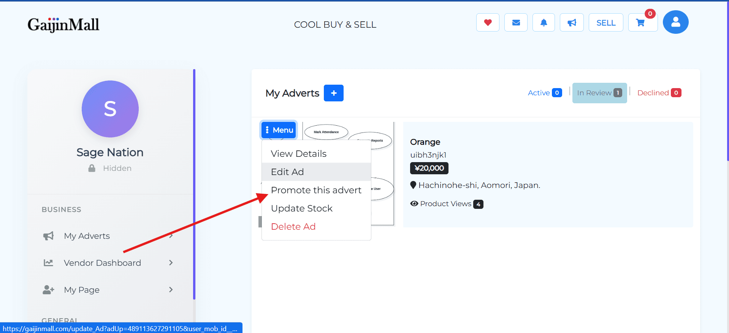Open the favorites heart icon

tap(488, 22)
